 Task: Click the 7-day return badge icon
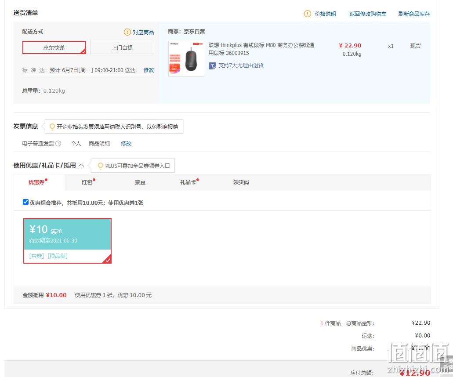(x=212, y=66)
